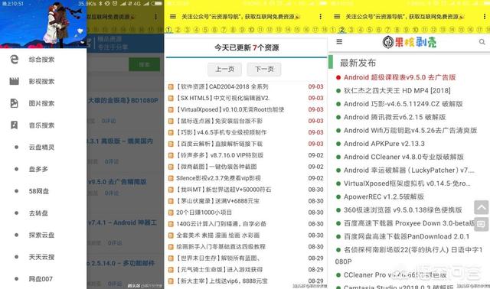Open Android CCleaner v4.8.0专业版破解版

(403, 157)
